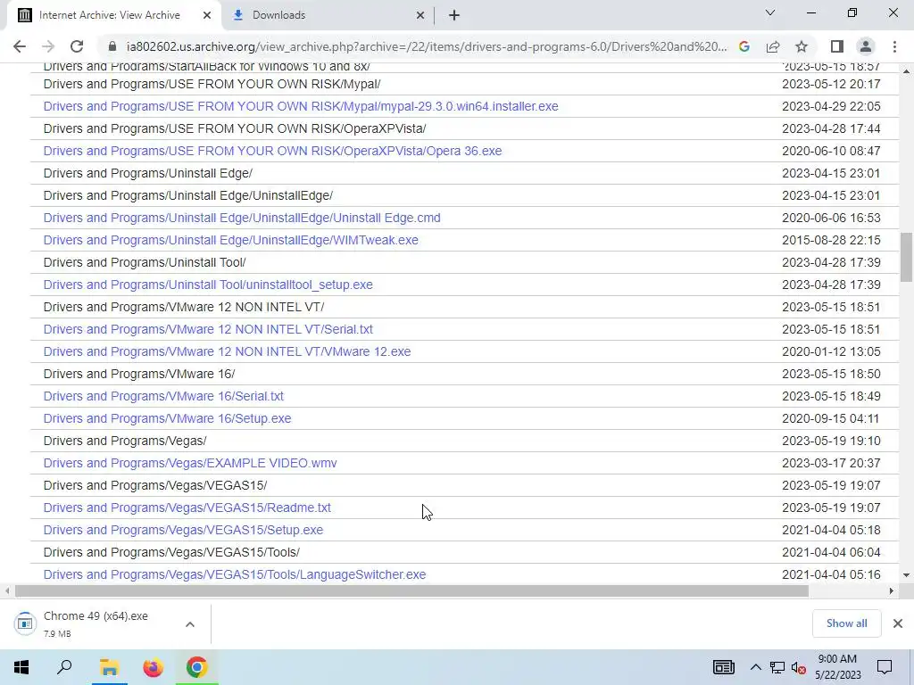Open Uninstall Edge.cmd link
This screenshot has width=914, height=685.
242,218
